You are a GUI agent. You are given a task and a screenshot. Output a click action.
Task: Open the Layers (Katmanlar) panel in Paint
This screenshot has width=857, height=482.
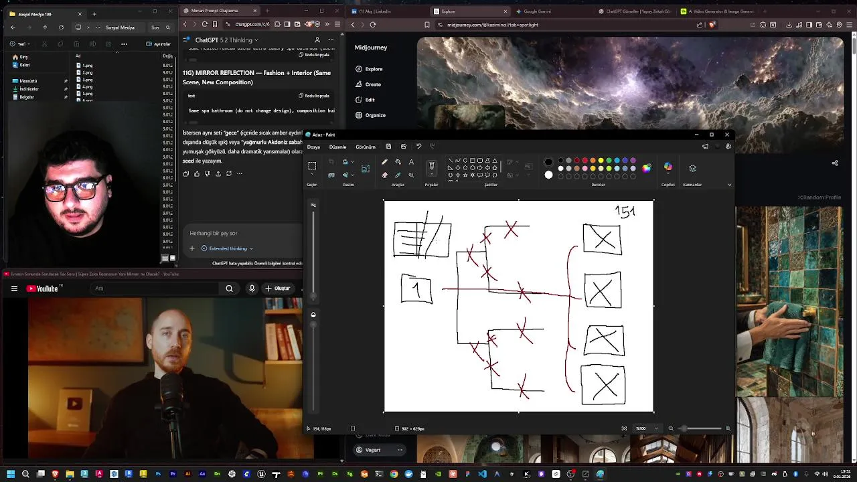[x=692, y=168]
